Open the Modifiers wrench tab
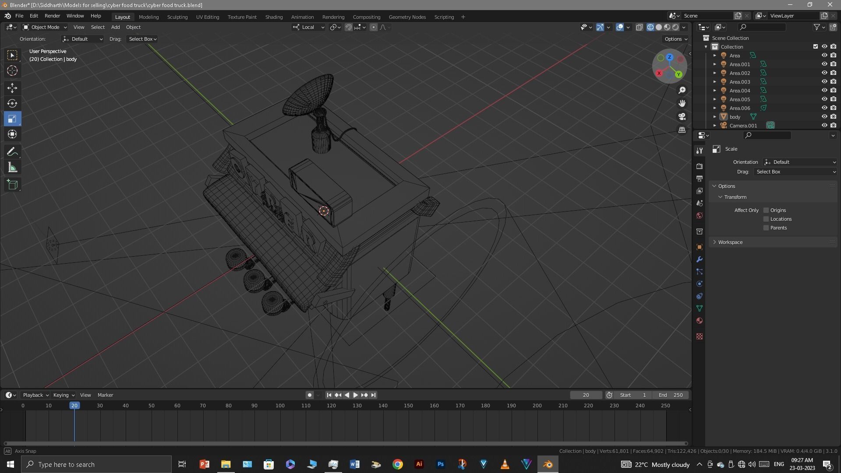The height and width of the screenshot is (473, 841). [700, 259]
